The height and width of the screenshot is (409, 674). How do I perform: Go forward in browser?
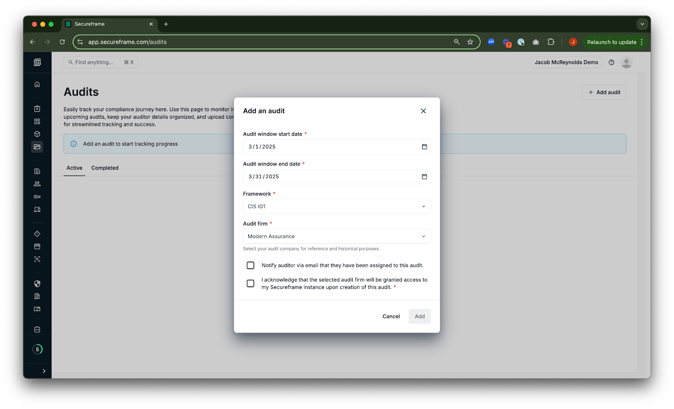[x=47, y=42]
